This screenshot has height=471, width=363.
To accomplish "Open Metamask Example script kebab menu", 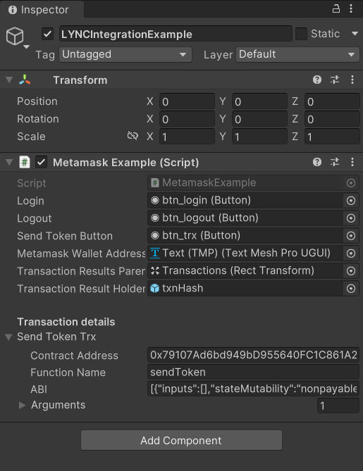I will tap(352, 162).
